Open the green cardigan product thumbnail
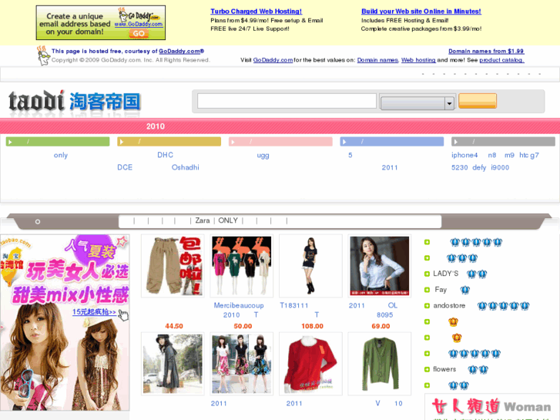 point(379,364)
